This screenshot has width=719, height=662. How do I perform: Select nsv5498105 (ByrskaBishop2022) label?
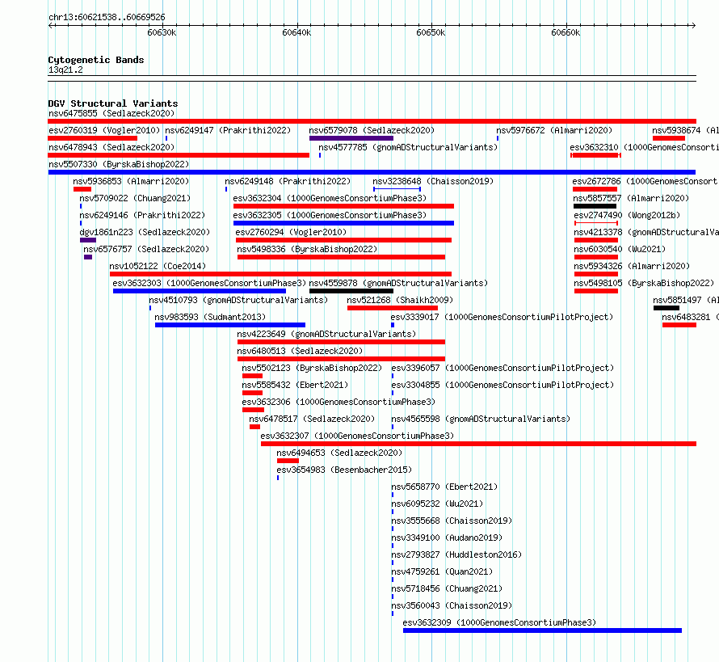(x=644, y=283)
